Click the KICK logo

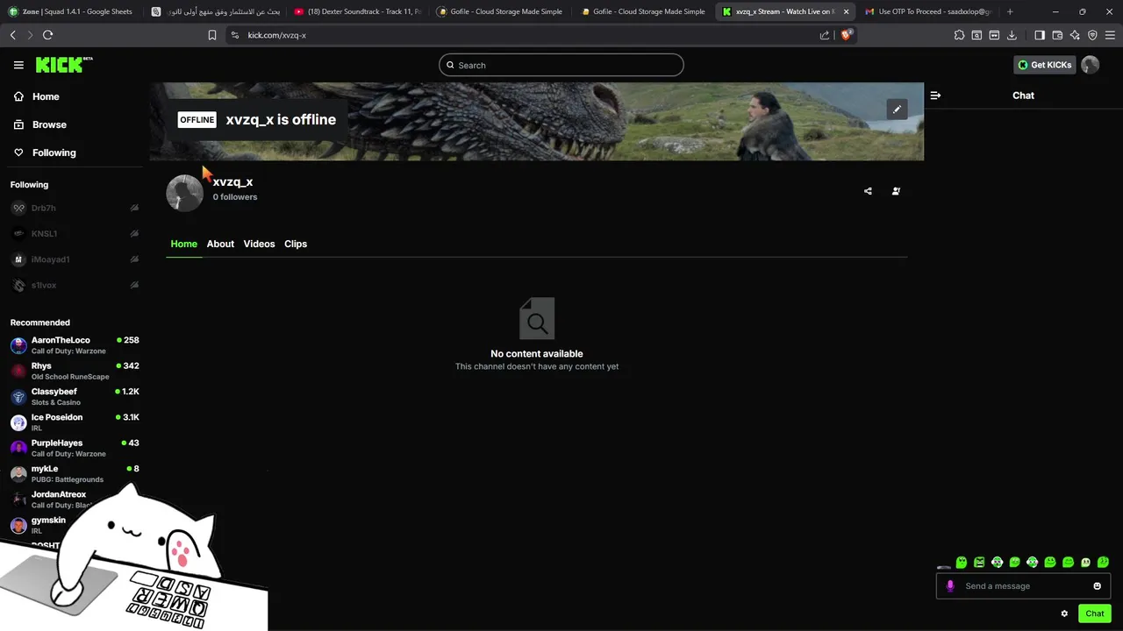[63, 65]
